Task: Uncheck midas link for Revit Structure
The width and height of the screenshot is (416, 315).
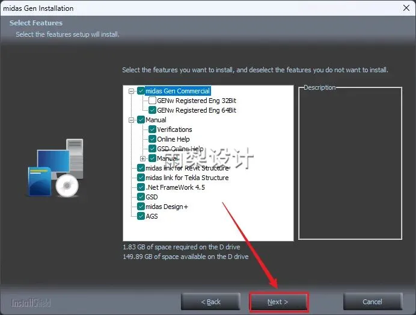Action: click(141, 168)
